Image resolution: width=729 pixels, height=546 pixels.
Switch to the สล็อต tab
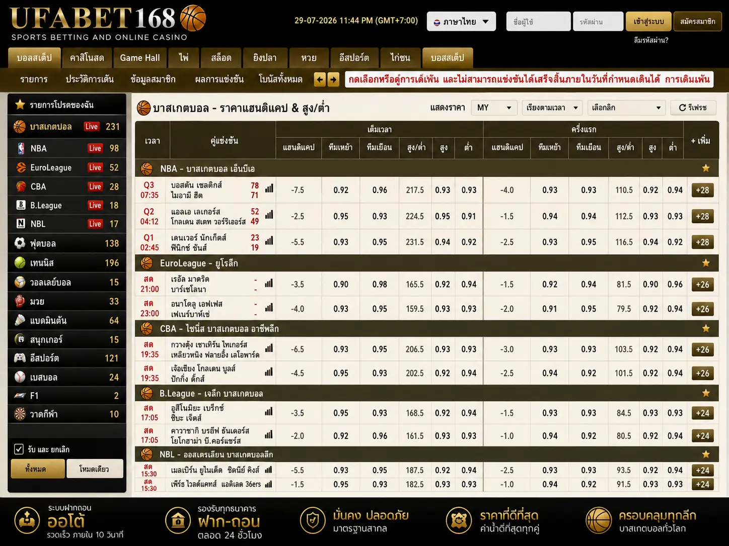coord(221,58)
